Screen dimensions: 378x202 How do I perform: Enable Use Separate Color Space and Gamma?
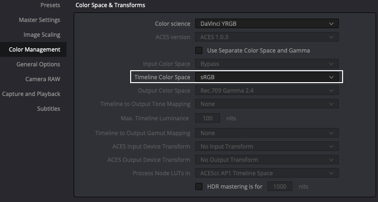tap(199, 51)
